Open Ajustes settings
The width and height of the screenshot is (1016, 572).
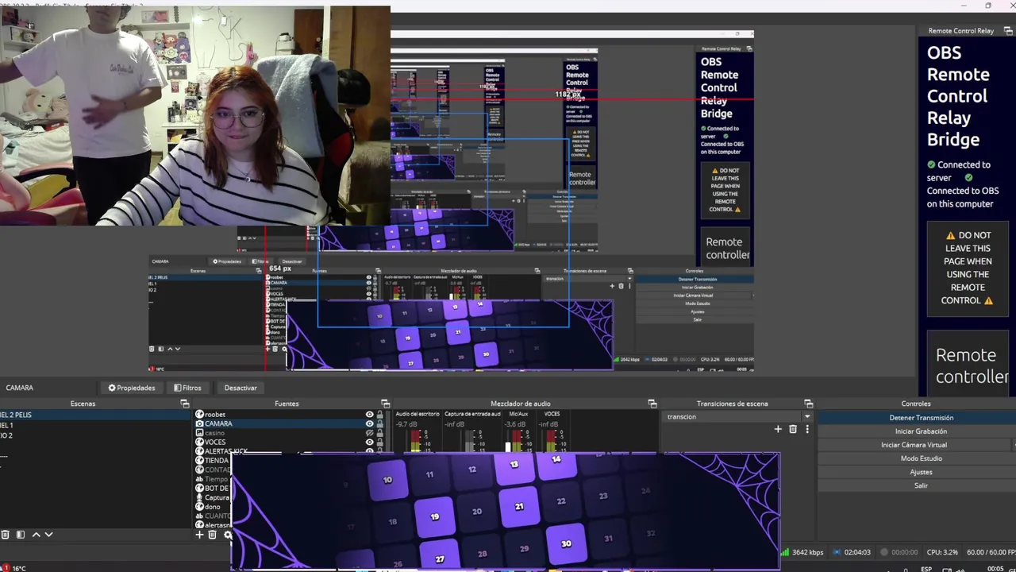921,472
